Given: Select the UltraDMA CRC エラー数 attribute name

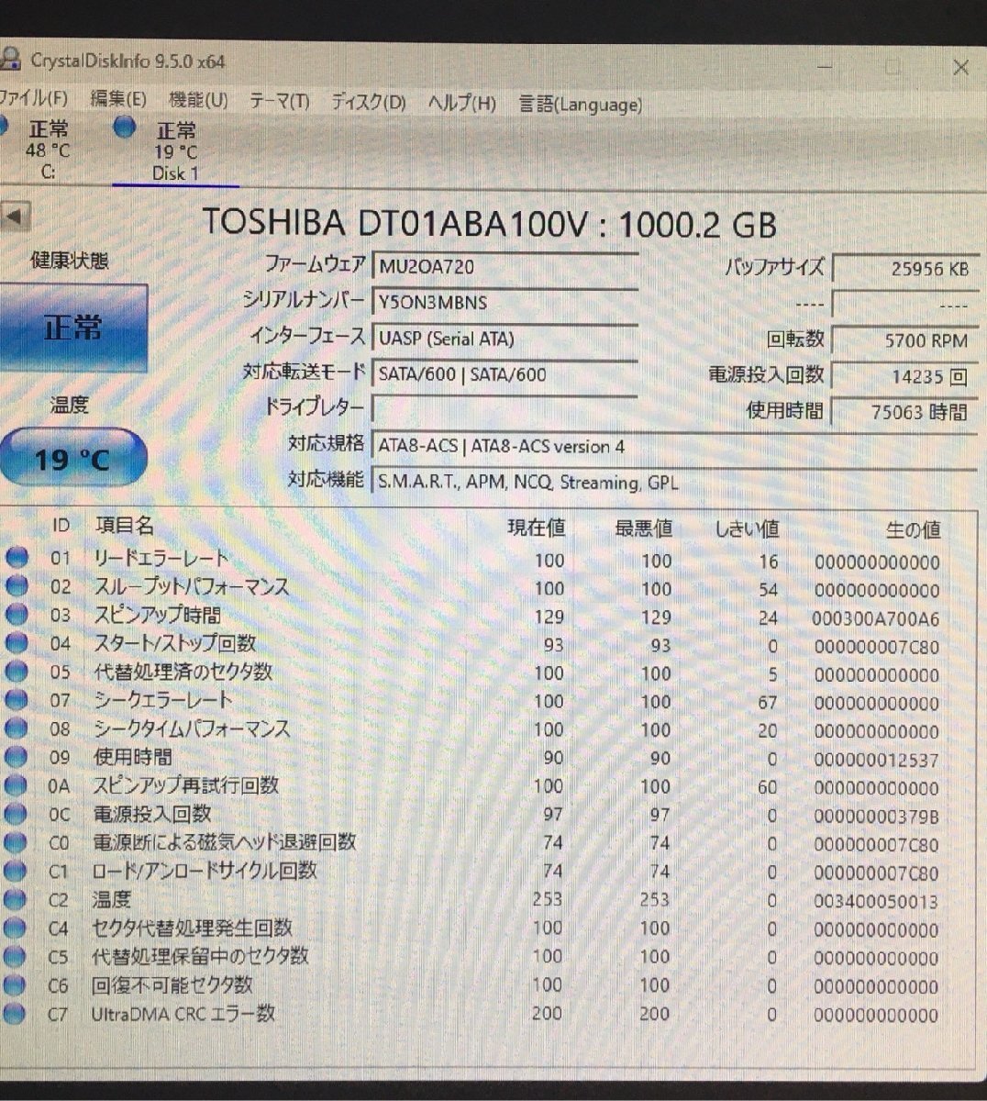Looking at the screenshot, I should [183, 1014].
